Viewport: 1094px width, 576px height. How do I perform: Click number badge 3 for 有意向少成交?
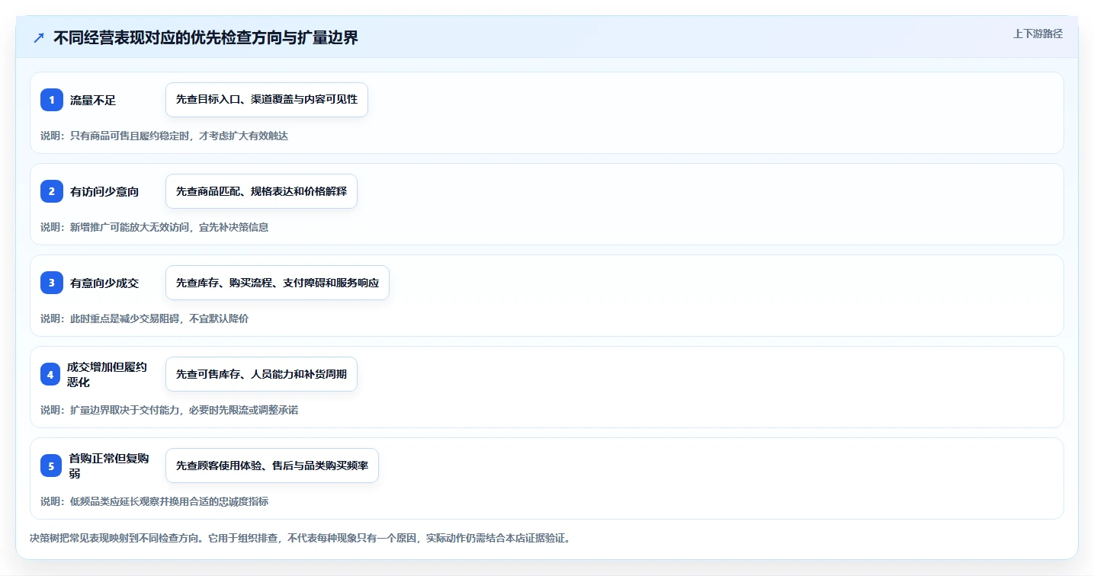tap(52, 283)
